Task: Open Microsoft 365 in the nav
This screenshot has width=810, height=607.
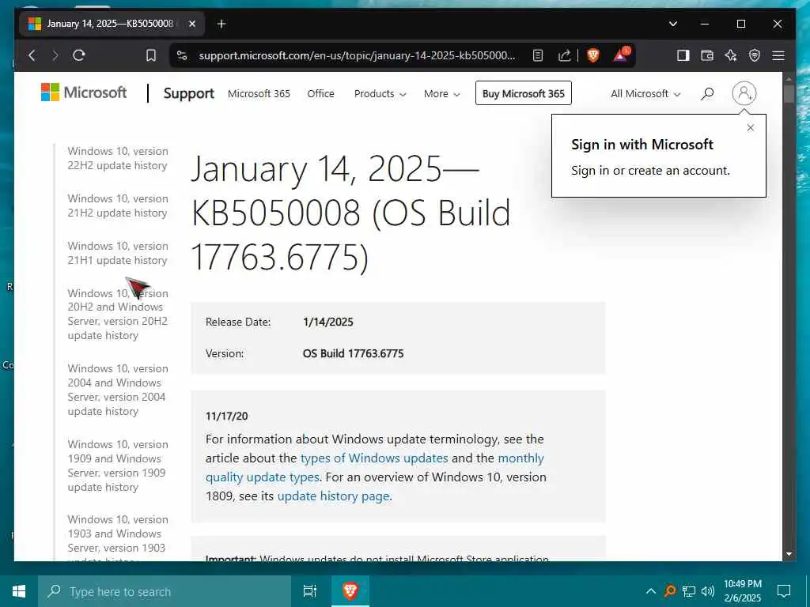Action: pyautogui.click(x=259, y=93)
